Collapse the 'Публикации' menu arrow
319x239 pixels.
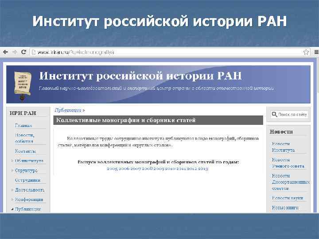point(12,209)
